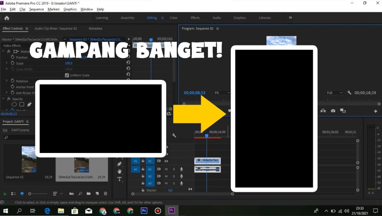Uncheck the Uniform Scale checkbox
This screenshot has width=382, height=216.
coord(67,75)
